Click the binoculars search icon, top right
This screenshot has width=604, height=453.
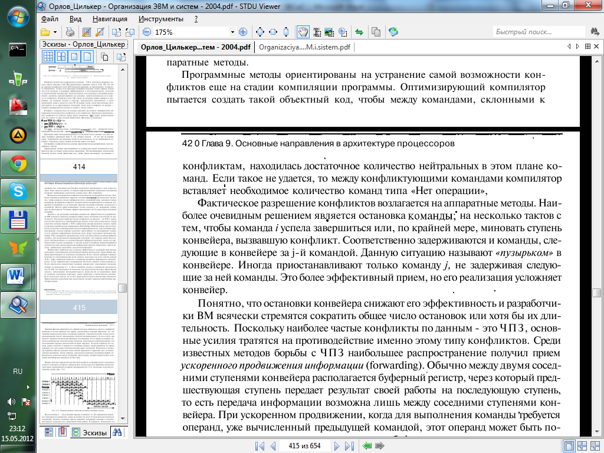click(x=595, y=32)
